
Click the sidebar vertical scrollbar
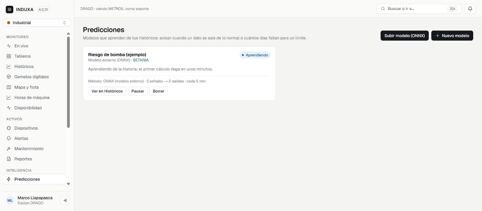(x=68, y=82)
